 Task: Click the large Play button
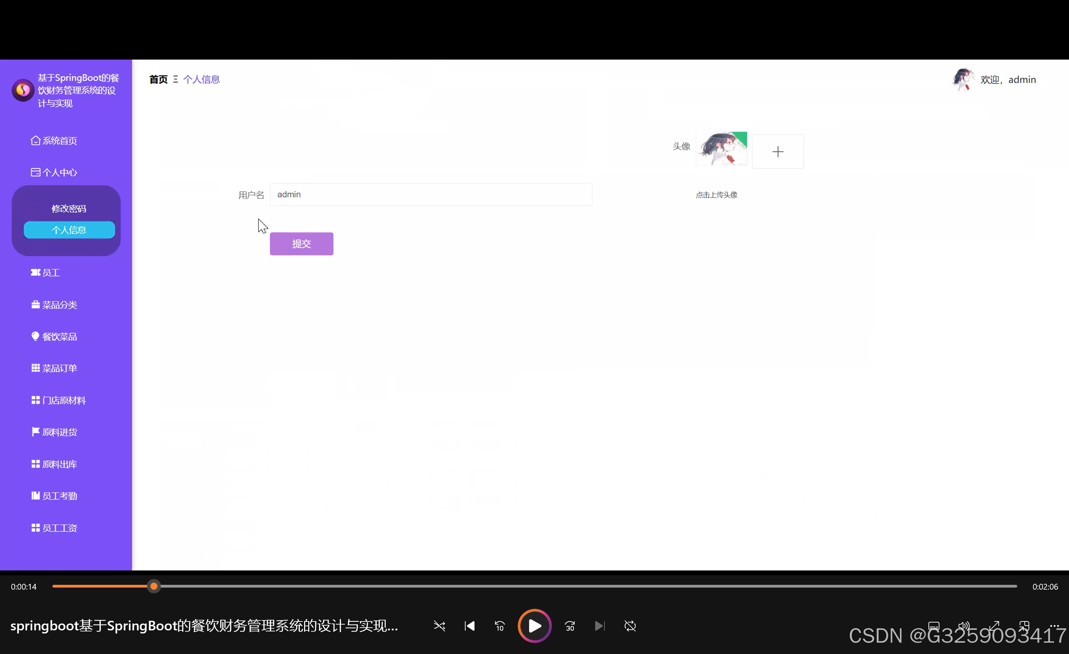[x=534, y=626]
